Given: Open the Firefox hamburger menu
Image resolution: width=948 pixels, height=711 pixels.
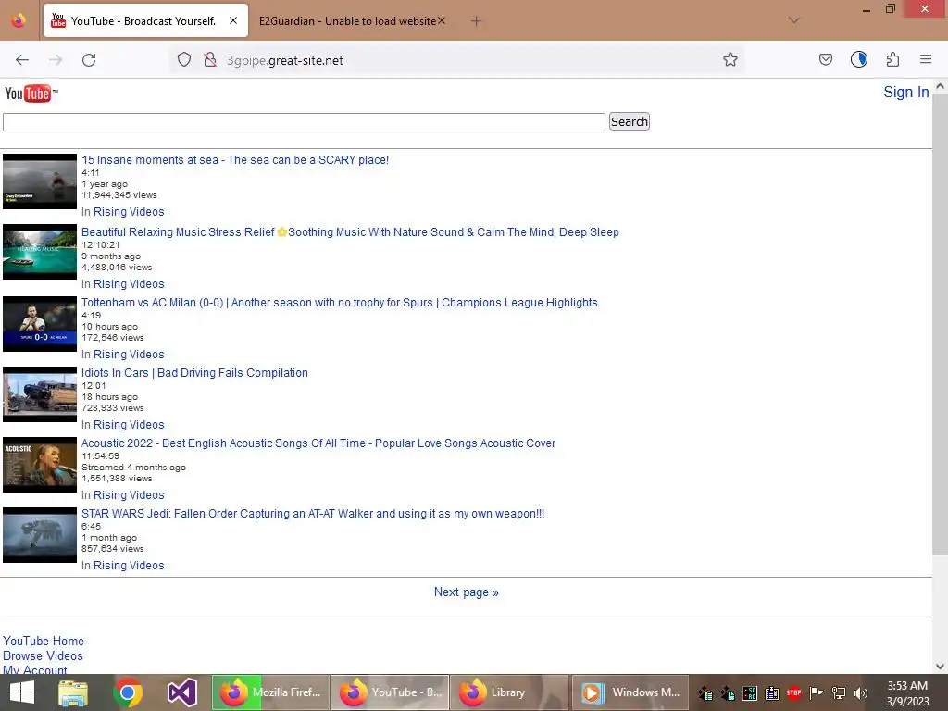Looking at the screenshot, I should 925,59.
